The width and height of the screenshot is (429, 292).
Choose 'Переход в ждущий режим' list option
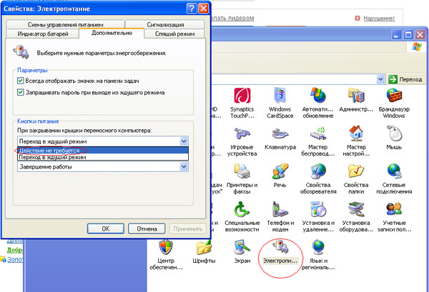point(103,157)
